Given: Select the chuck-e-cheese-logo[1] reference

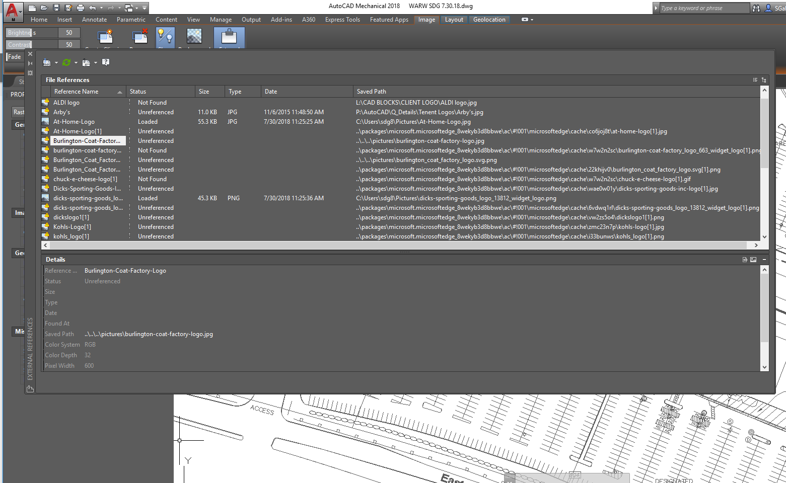Looking at the screenshot, I should pyautogui.click(x=401, y=179).
